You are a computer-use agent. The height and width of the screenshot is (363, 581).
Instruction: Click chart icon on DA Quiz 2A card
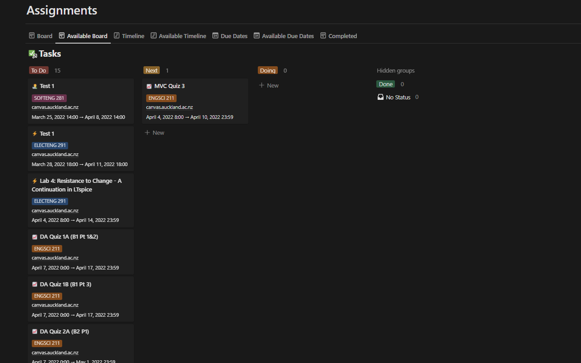coord(34,332)
